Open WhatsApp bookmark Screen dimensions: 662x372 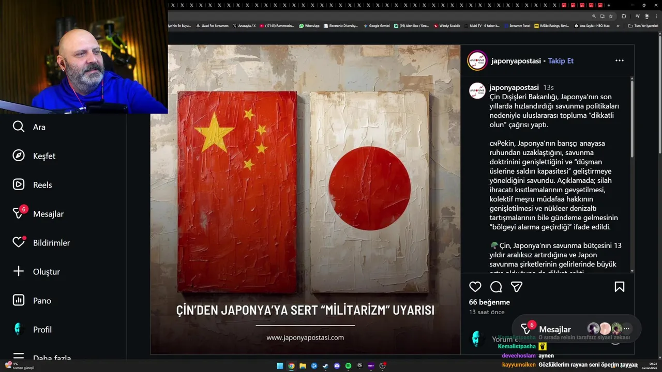[309, 25]
